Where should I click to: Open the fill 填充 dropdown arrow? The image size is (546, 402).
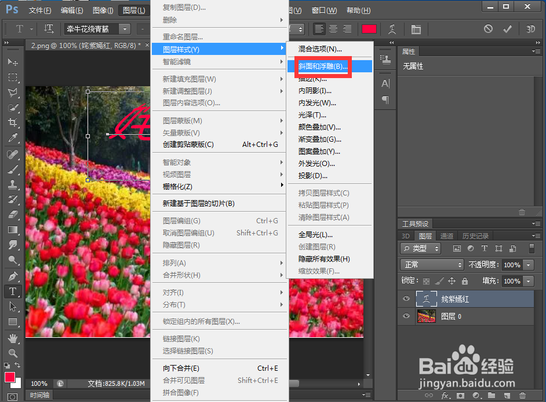click(529, 281)
